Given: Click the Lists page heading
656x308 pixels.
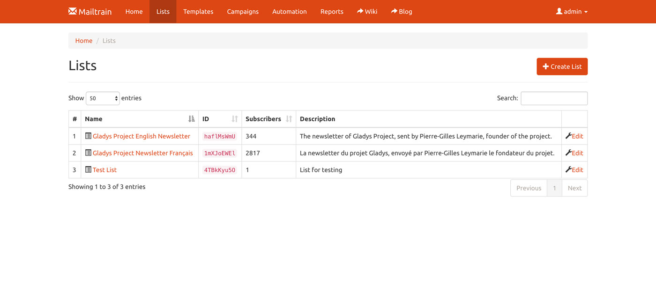Looking at the screenshot, I should point(82,66).
